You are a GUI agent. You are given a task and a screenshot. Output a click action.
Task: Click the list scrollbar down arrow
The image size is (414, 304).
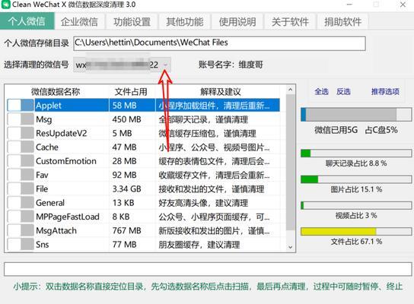tap(290, 247)
